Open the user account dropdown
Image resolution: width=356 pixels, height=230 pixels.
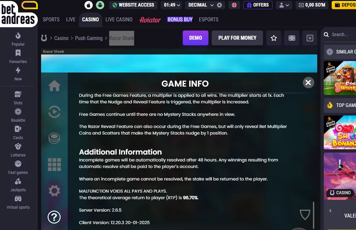coord(284,5)
